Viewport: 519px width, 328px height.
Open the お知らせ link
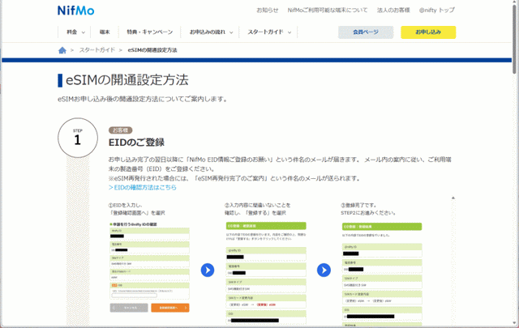click(x=268, y=11)
